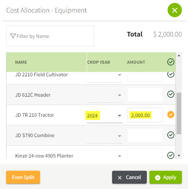Select the JD 2210 Field Cultivator name
The width and height of the screenshot is (188, 189).
point(42,74)
